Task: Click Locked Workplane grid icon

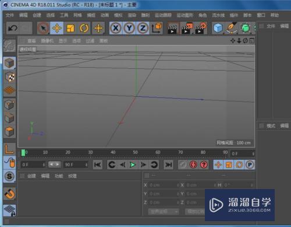Action: click(9, 211)
